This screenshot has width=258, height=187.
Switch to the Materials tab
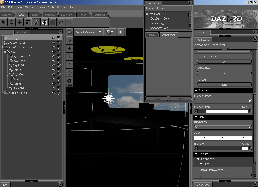pyautogui.click(x=66, y=15)
